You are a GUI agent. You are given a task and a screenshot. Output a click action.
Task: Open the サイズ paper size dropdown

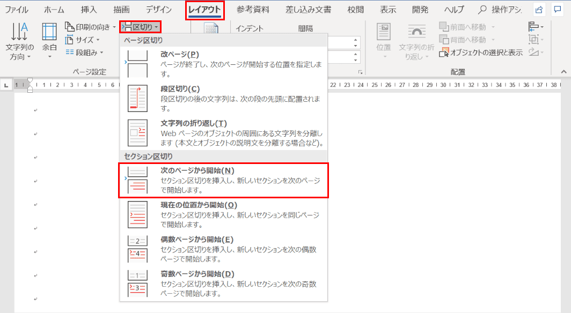click(x=82, y=40)
